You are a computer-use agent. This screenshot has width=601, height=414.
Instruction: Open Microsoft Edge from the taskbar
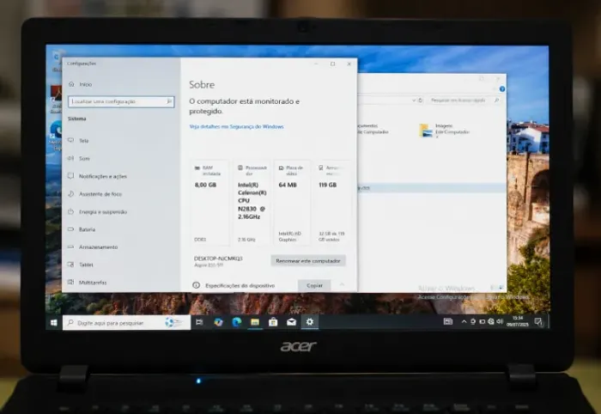236,322
